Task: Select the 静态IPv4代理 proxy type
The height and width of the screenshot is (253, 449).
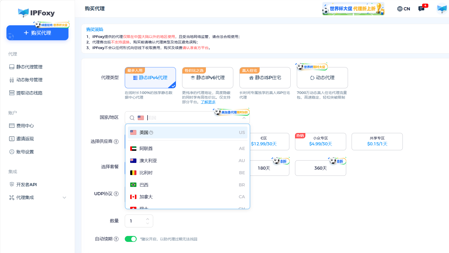Action: coord(150,78)
